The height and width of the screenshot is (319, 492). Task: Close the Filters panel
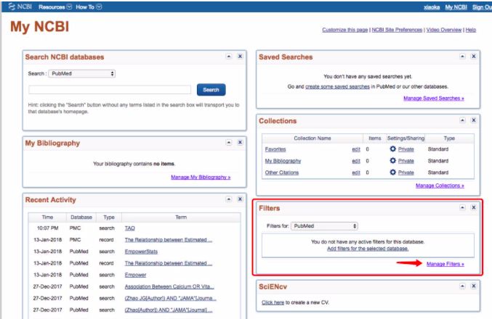[474, 207]
